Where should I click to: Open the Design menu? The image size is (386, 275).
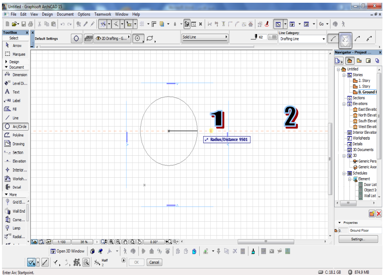click(x=47, y=14)
